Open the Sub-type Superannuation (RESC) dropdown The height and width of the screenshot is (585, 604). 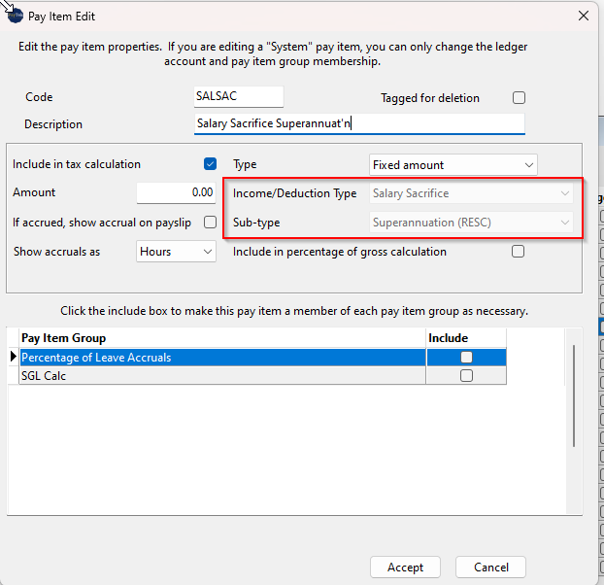pyautogui.click(x=471, y=223)
